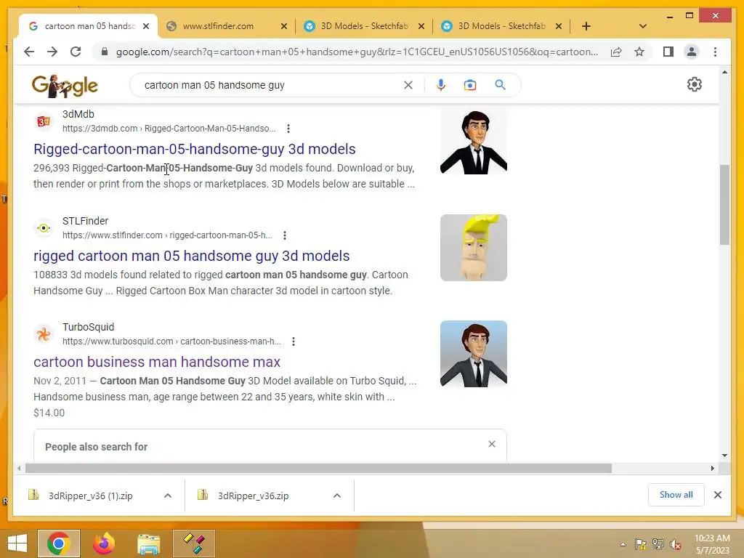Show hidden system tray icons
This screenshot has width=744, height=558.
[623, 544]
